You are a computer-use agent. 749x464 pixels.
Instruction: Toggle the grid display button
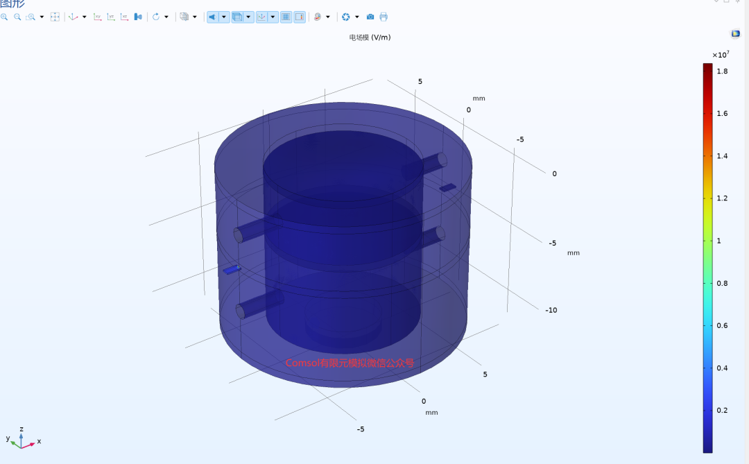tap(286, 17)
